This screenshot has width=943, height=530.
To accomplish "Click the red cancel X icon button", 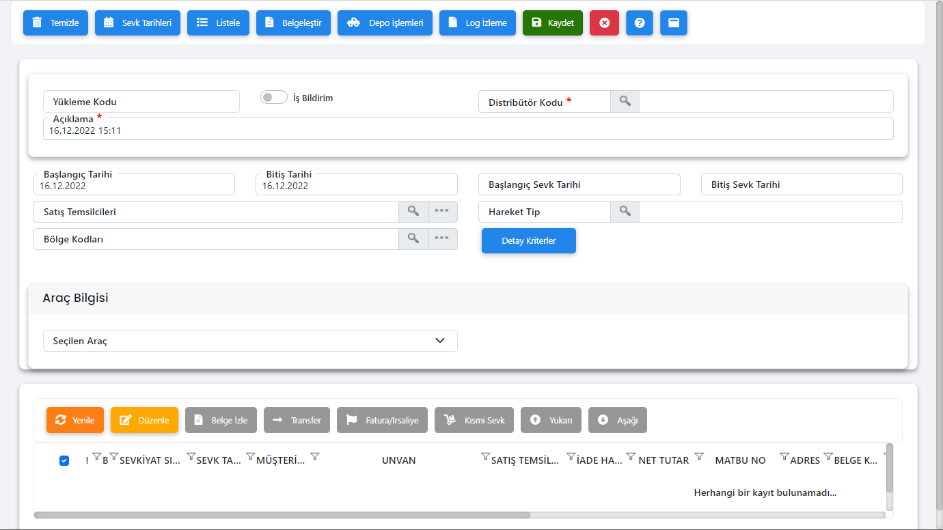I will (x=604, y=23).
